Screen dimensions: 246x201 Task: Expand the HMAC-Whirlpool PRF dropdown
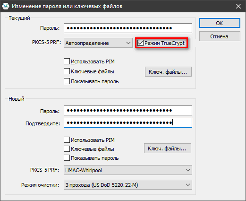[128, 170]
